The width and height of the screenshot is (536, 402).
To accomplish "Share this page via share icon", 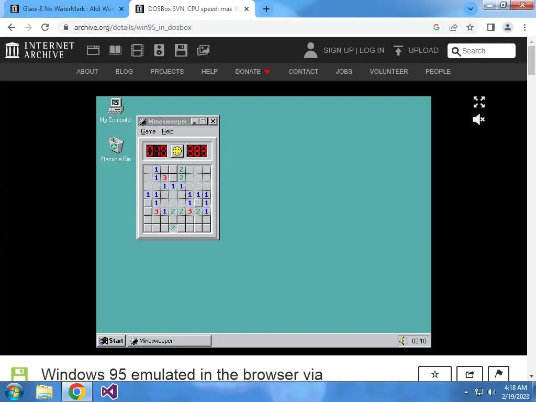I will tap(453, 27).
